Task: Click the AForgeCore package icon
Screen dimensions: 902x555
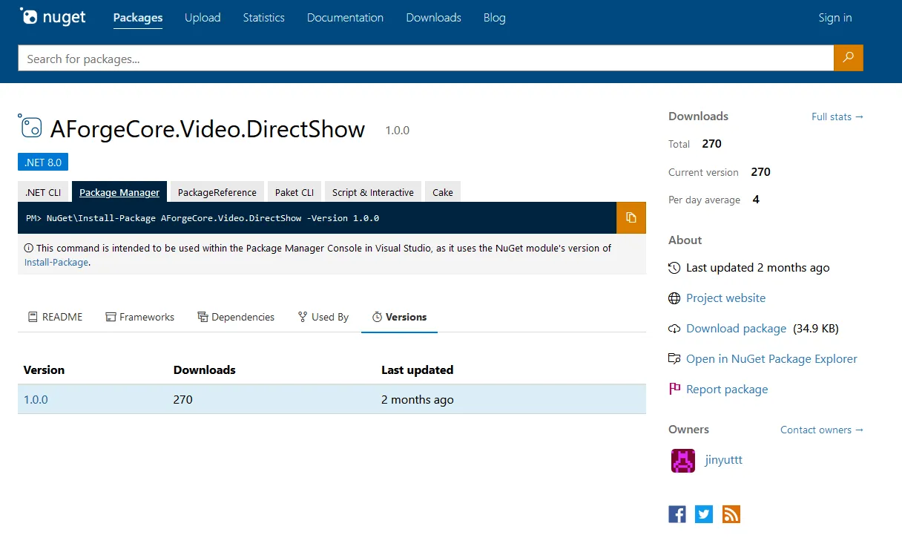Action: 30,127
